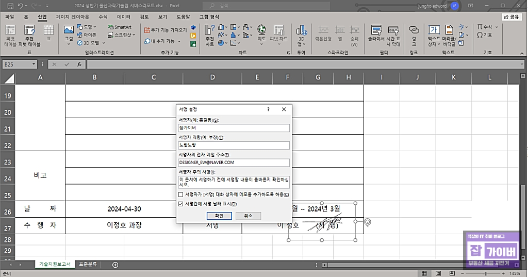Click the 아이콘 icons button
This screenshot has height=277, width=528.
point(87,35)
